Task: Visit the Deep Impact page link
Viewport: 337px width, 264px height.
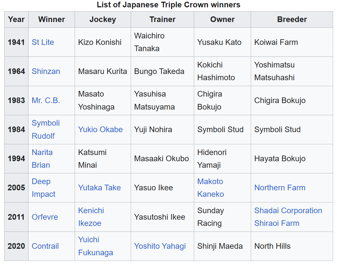Action: pos(43,188)
